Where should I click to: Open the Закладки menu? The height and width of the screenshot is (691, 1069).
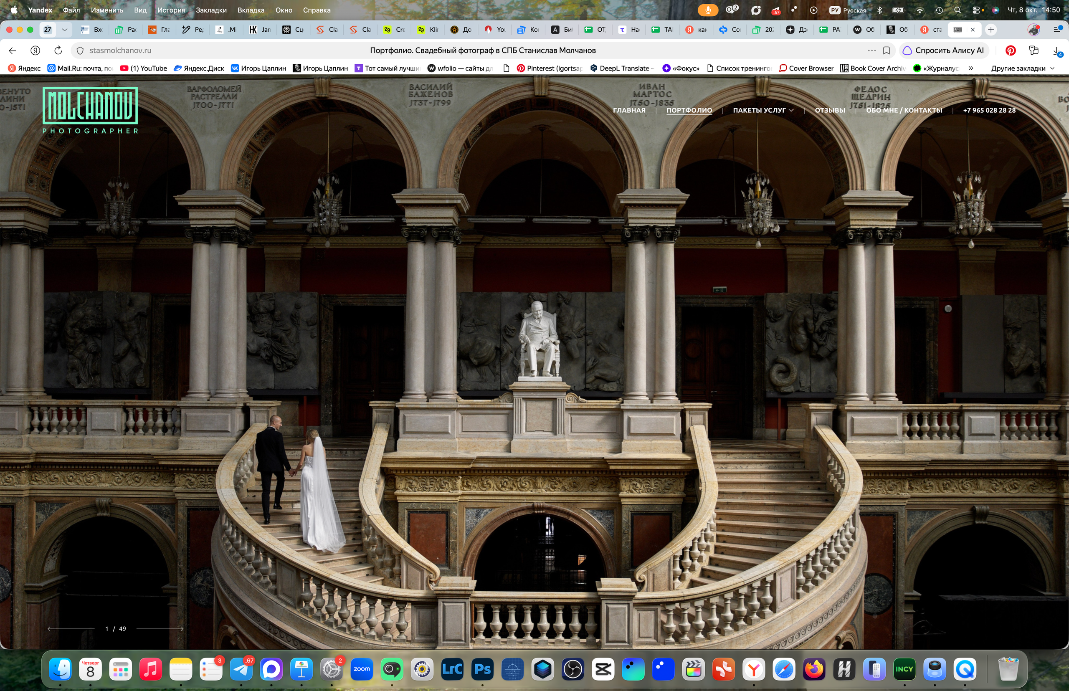211,10
